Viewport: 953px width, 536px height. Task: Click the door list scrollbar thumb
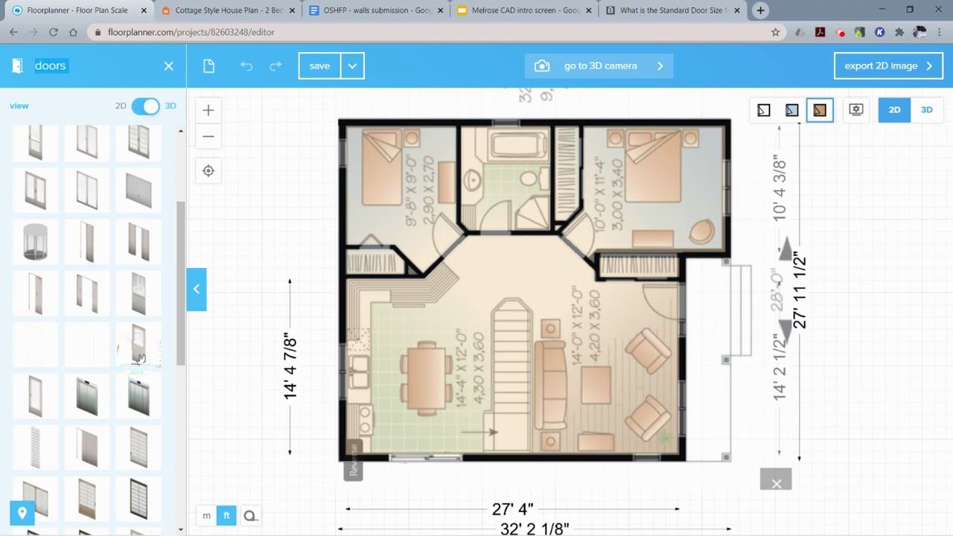(x=181, y=283)
